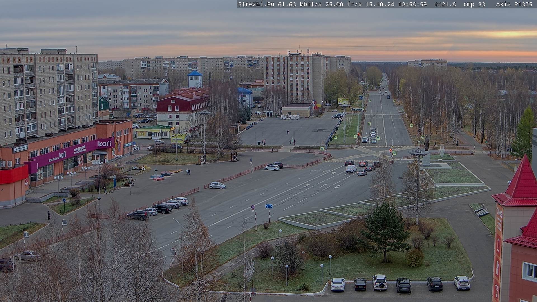Select the 61.63 Mbit/s bitrate readout

pos(300,4)
